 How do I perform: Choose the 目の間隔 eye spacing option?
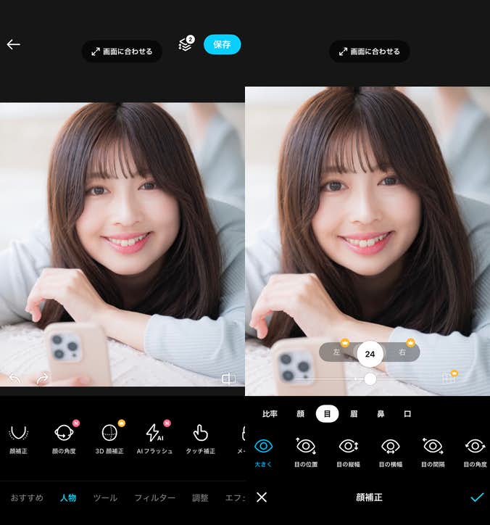pos(433,451)
